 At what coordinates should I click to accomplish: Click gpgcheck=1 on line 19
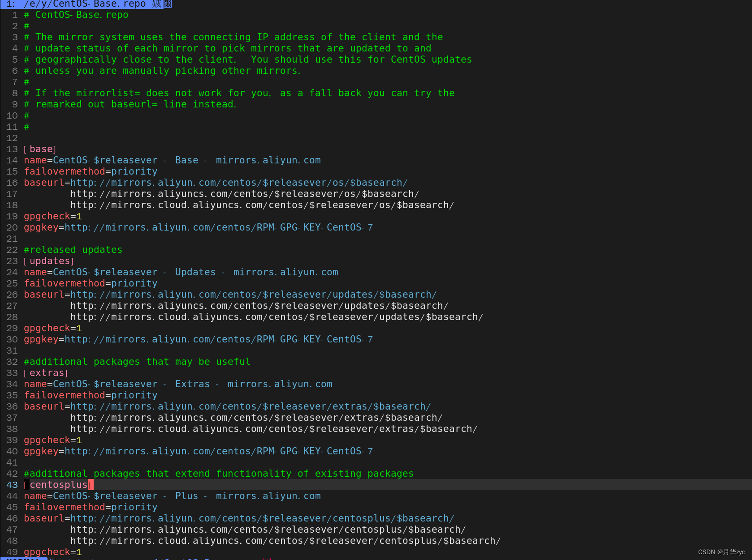pyautogui.click(x=53, y=216)
